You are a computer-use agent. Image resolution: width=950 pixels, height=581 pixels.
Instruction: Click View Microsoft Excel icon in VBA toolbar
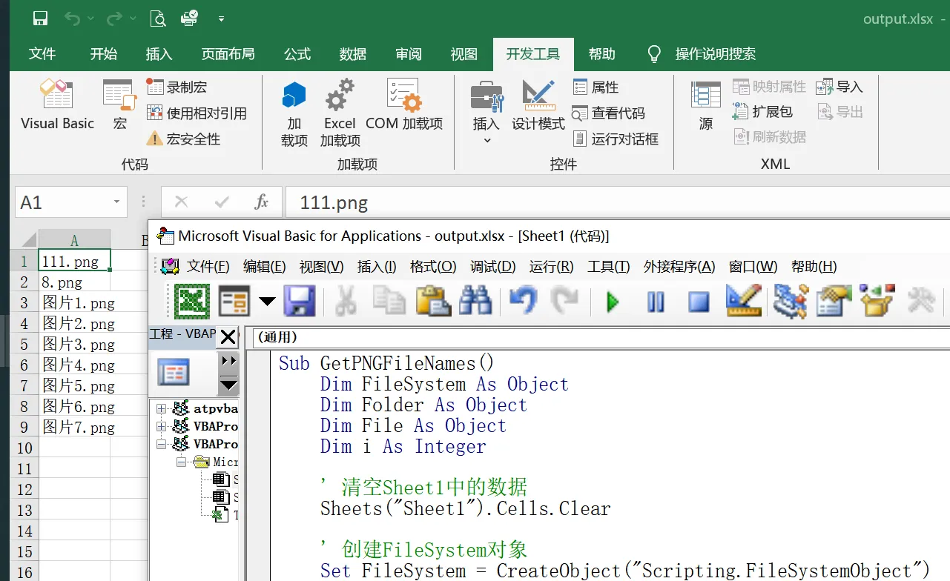192,302
